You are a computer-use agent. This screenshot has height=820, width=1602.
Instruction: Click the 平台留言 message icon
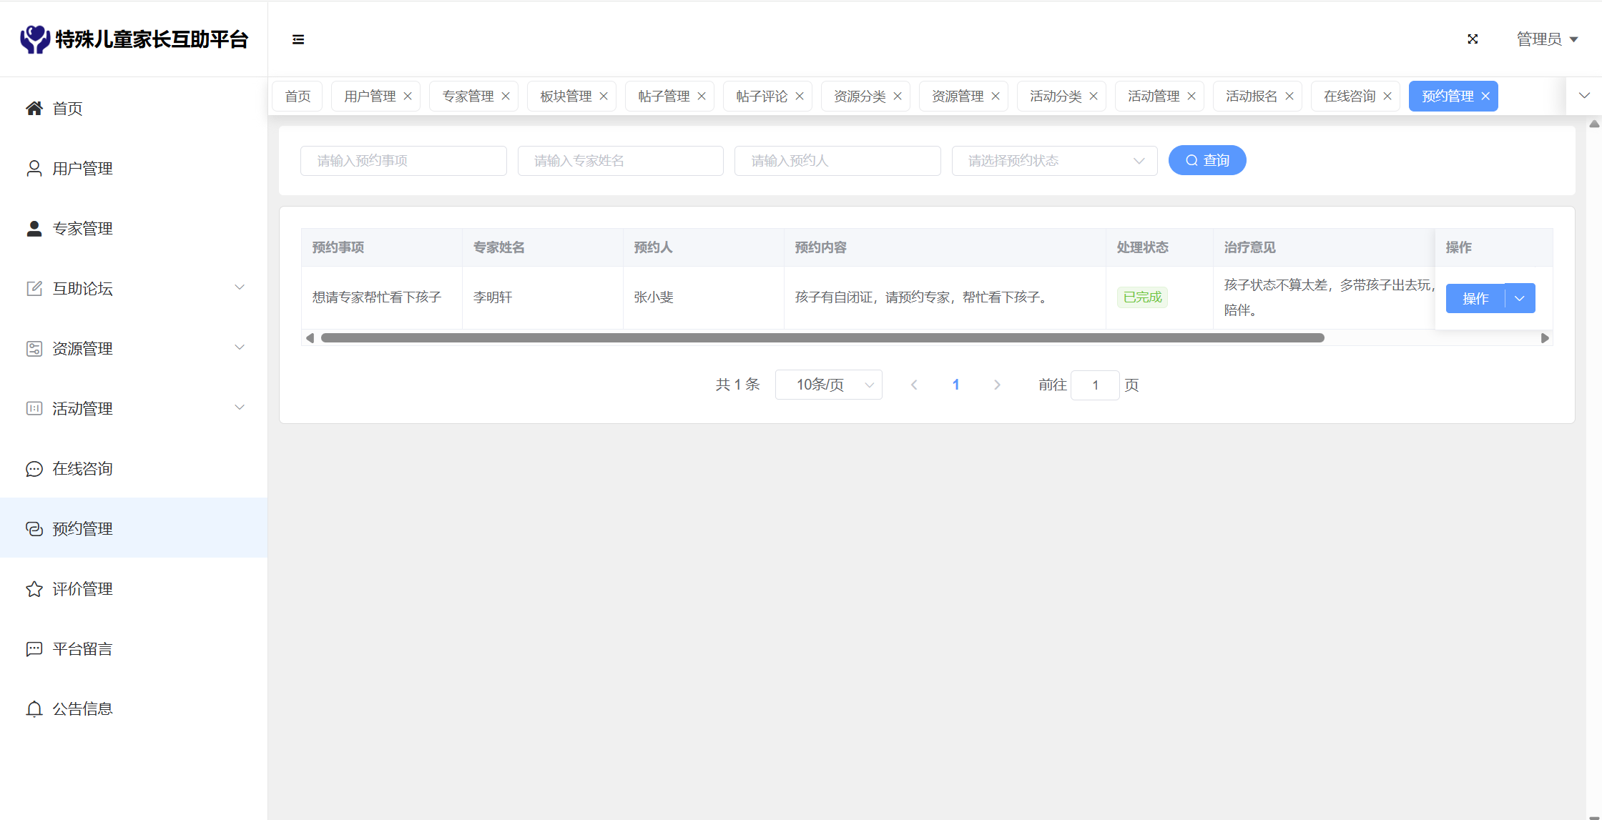coord(34,649)
